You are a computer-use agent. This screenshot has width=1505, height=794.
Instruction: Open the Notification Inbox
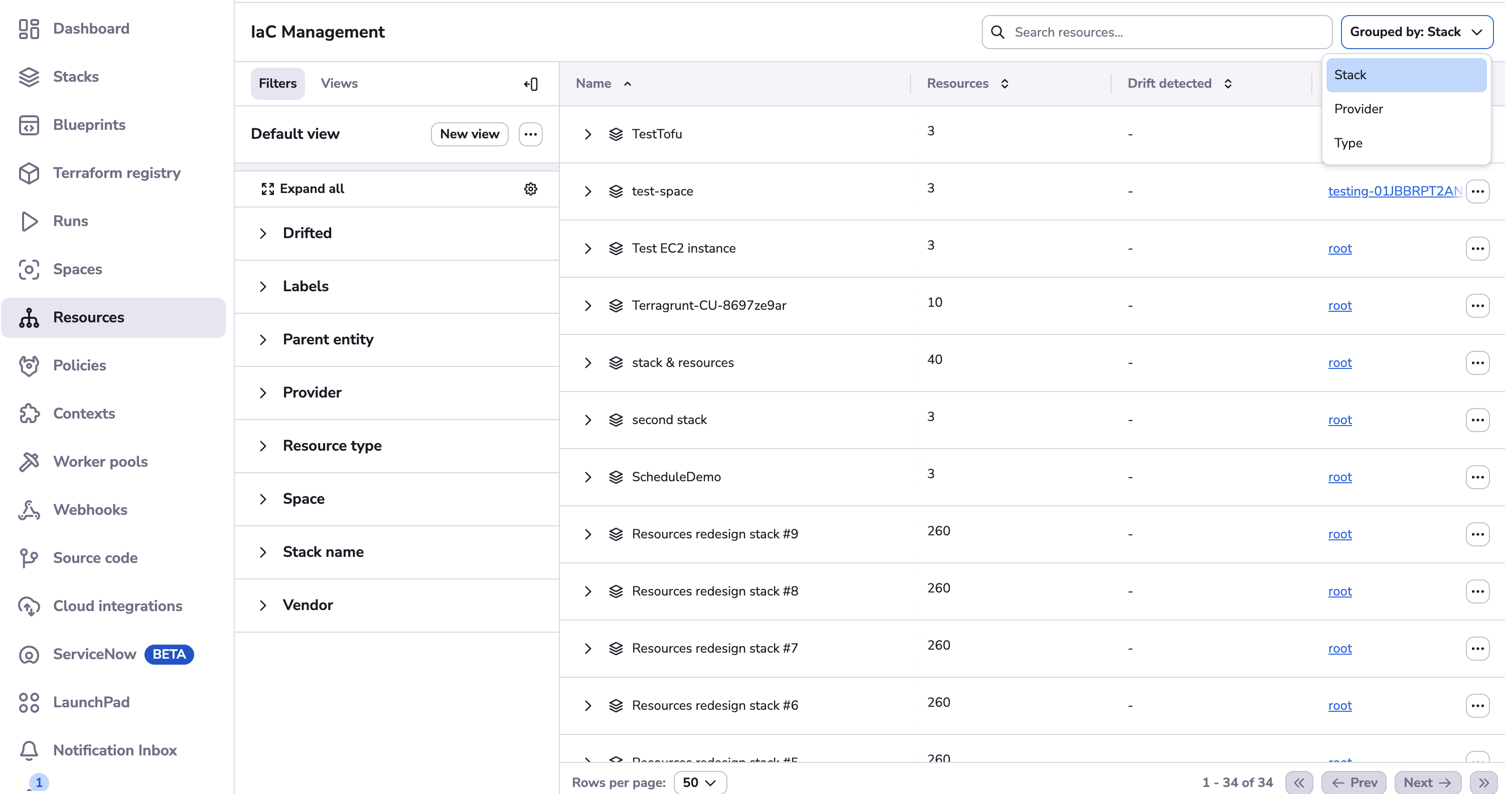114,749
